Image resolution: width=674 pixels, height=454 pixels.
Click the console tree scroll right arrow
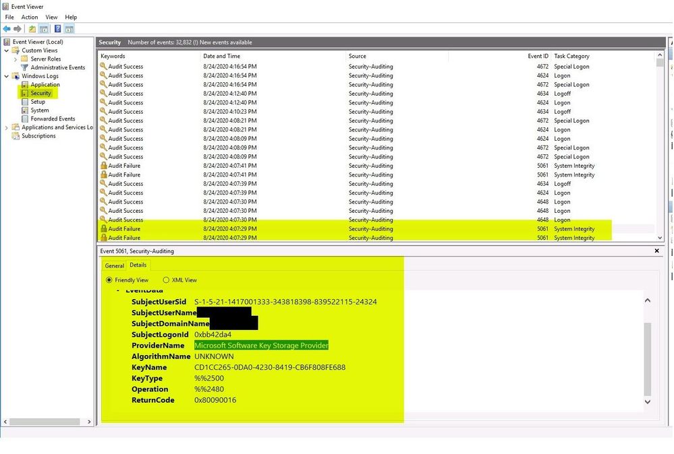tap(89, 422)
